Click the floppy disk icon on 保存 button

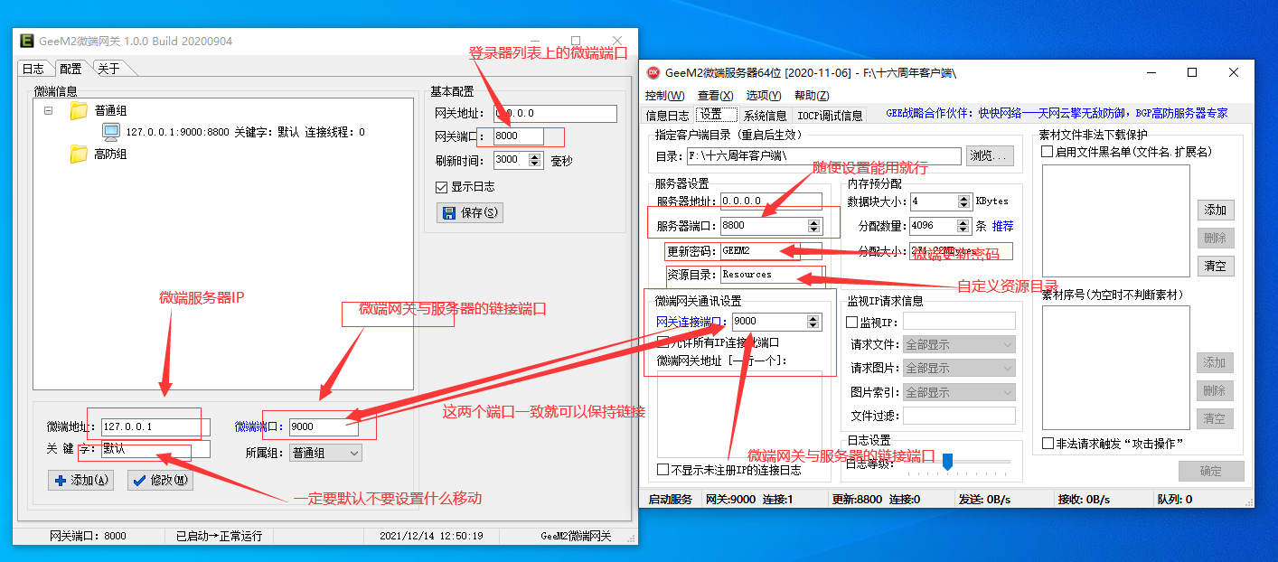click(448, 213)
